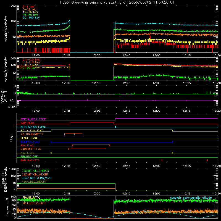
Task: Click the cyan NON_SOLAR_EVENT spike marker
Action: pos(115,127)
